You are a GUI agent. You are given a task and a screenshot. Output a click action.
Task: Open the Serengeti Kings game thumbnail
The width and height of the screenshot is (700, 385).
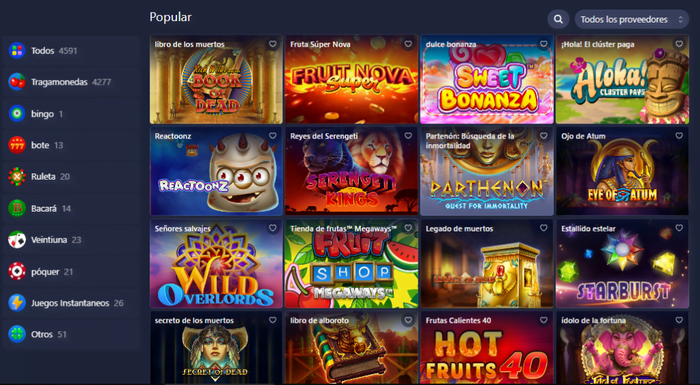pos(352,171)
